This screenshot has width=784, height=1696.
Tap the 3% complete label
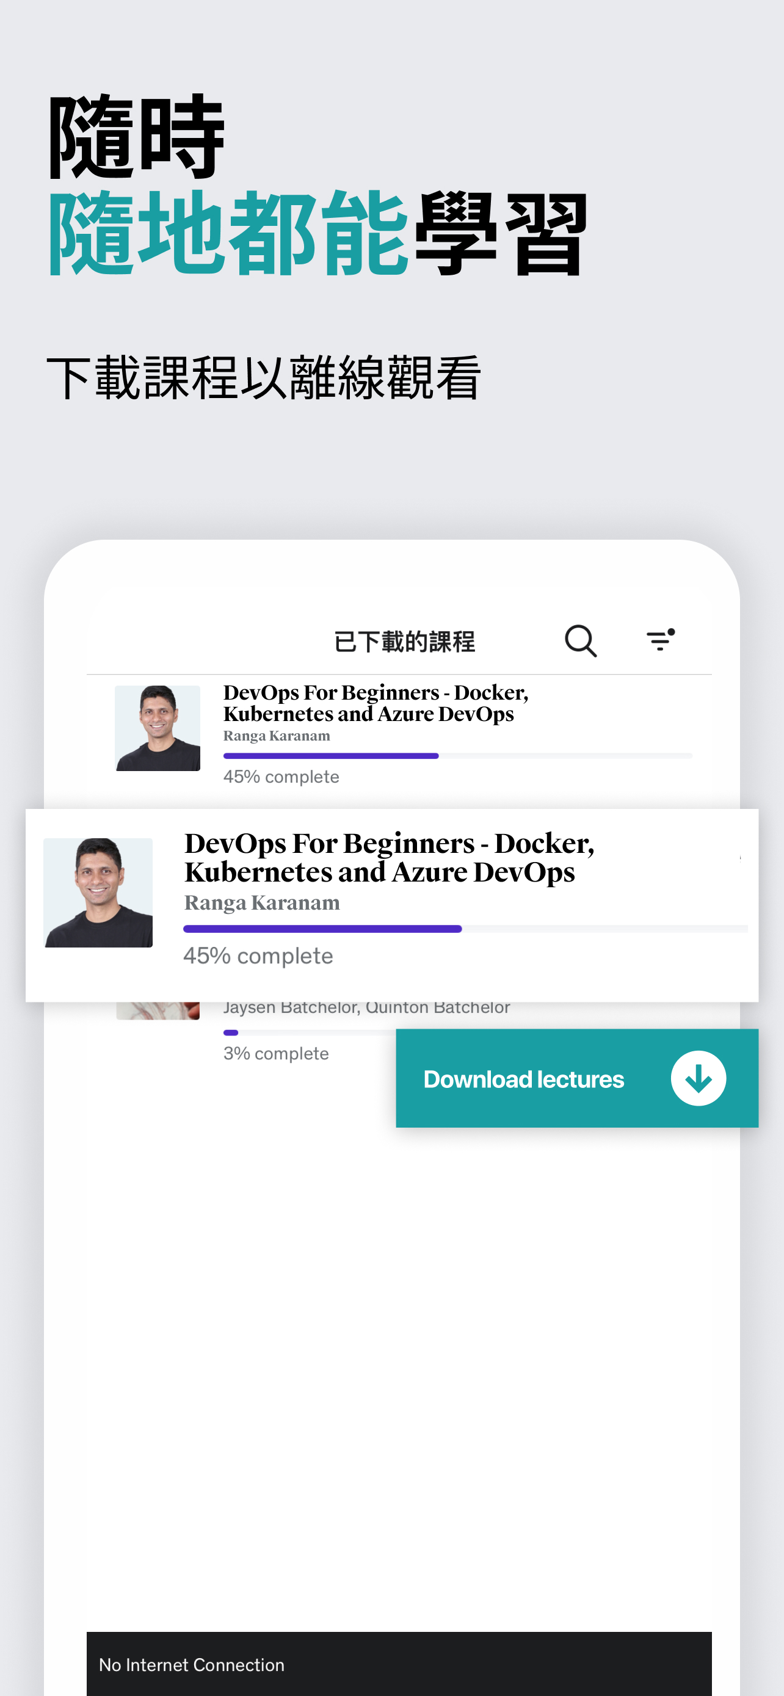[276, 1053]
